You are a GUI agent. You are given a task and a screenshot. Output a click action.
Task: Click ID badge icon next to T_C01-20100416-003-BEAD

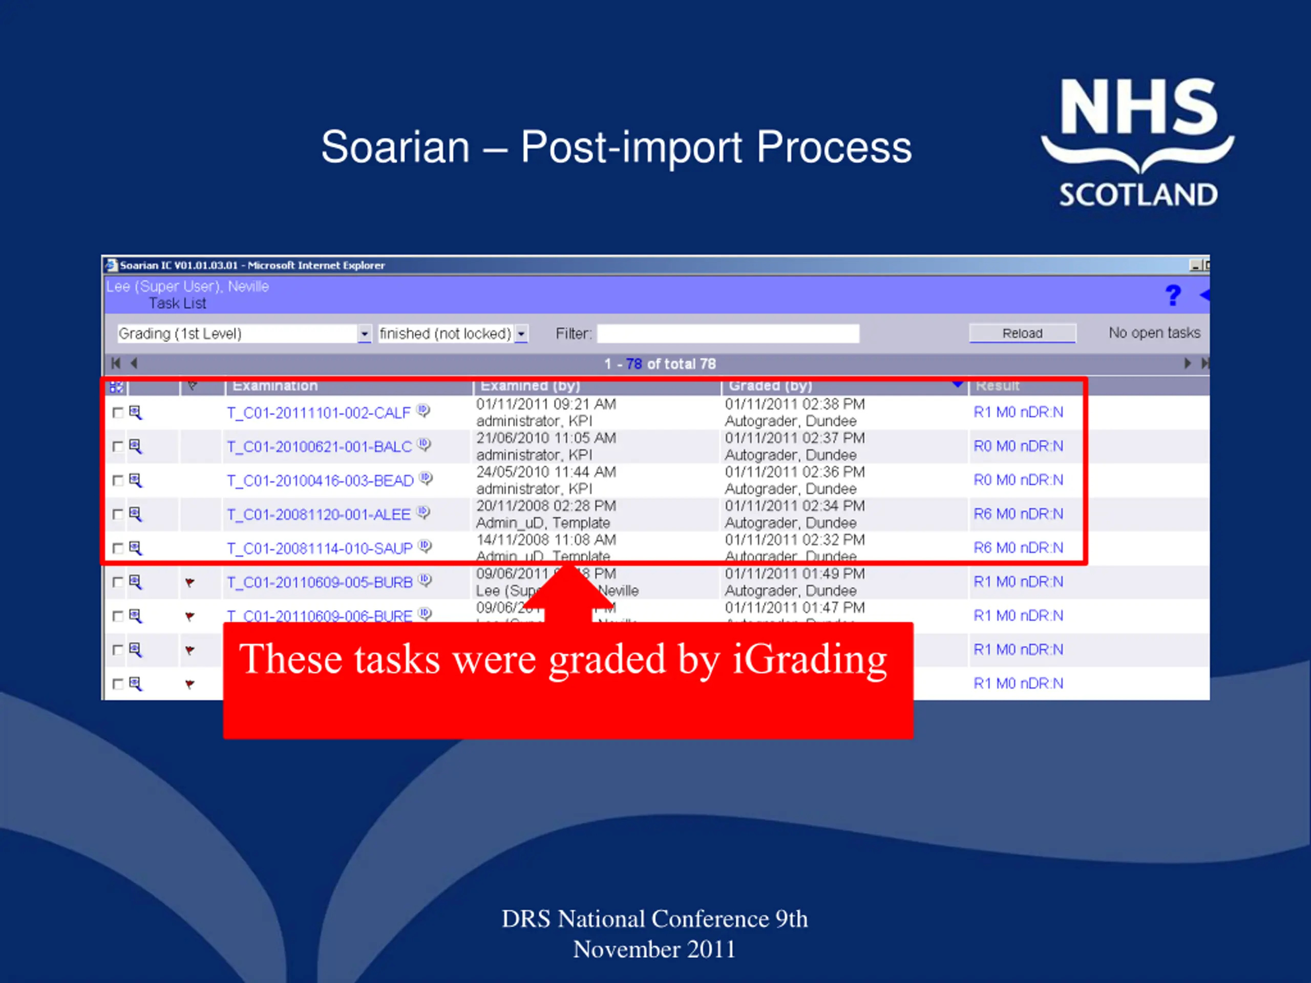pyautogui.click(x=426, y=478)
